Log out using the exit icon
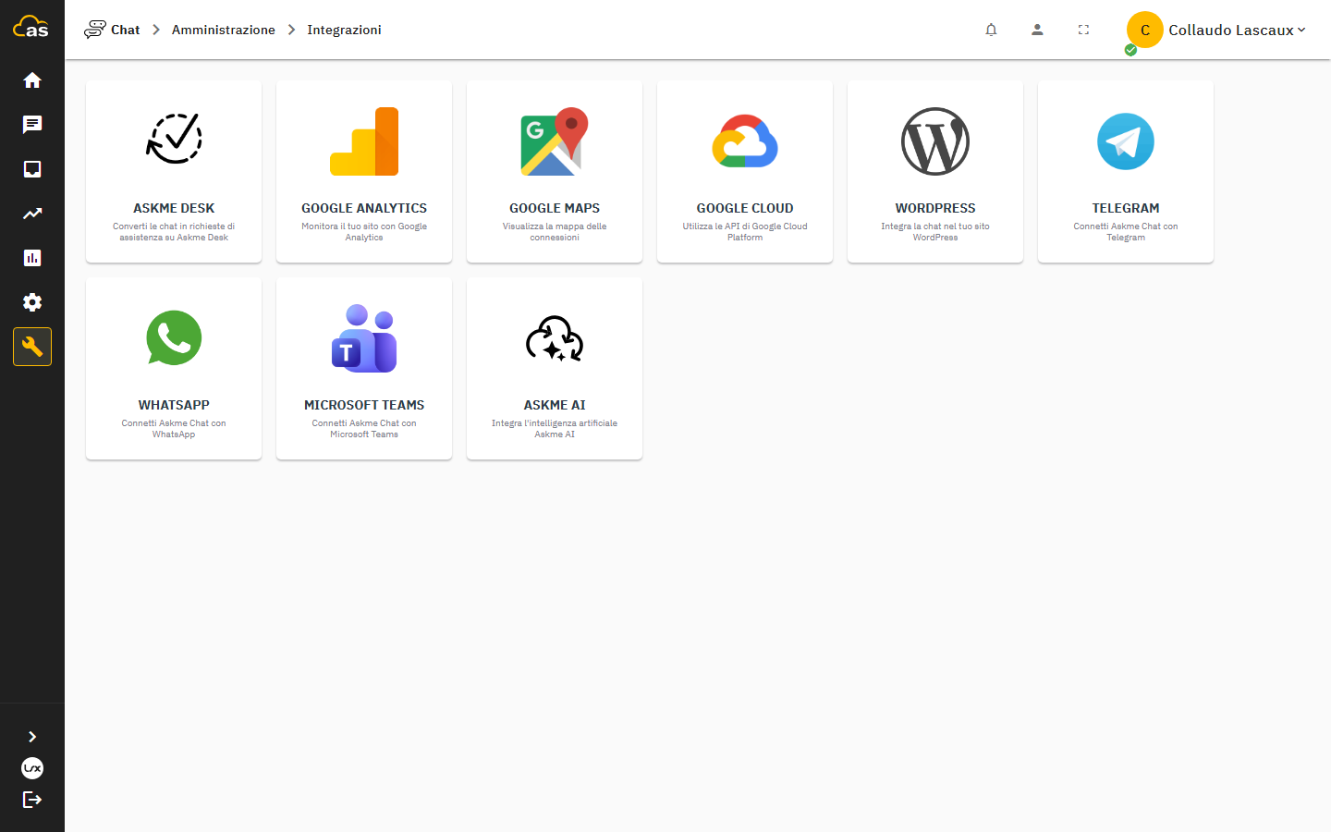Viewport: 1331px width, 832px height. pos(32,800)
